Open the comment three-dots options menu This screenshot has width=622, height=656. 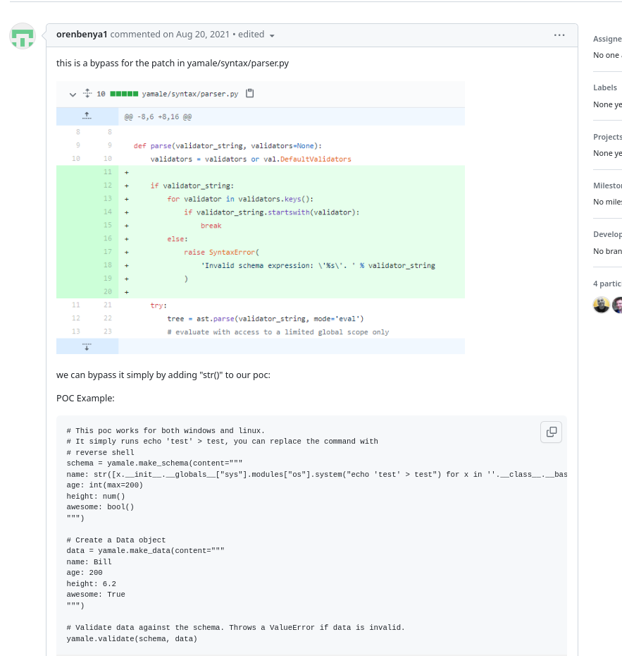coord(559,35)
